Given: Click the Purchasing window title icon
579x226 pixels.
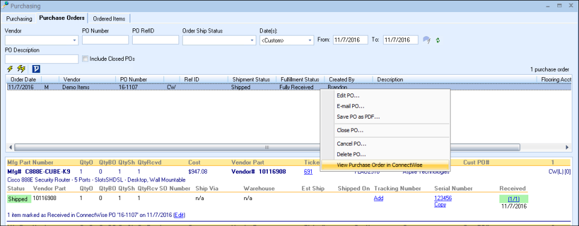Looking at the screenshot, I should click(x=5, y=5).
